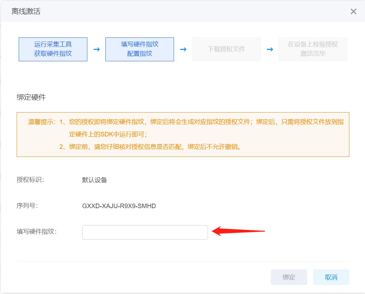Click the 绑定 button

pyautogui.click(x=289, y=277)
